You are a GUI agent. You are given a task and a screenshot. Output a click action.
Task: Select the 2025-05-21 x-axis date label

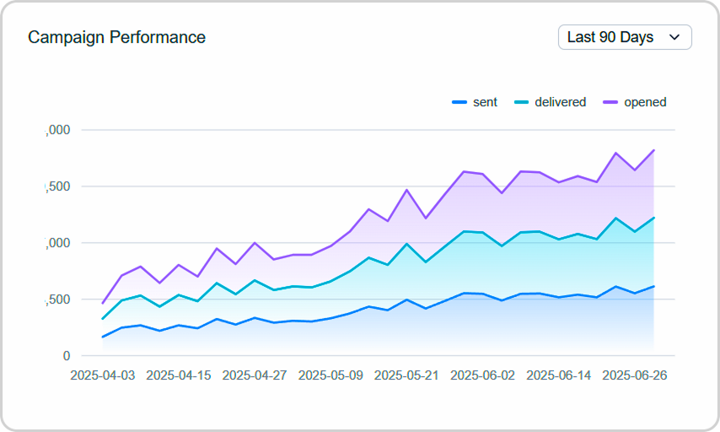pyautogui.click(x=406, y=375)
